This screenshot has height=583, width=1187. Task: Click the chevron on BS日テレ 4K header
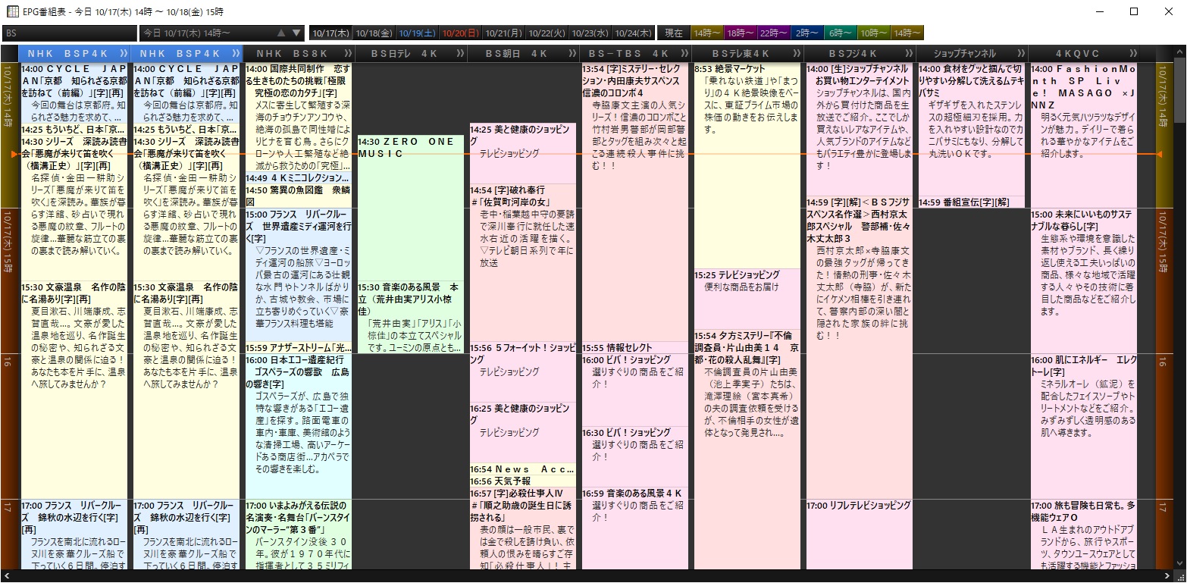[x=459, y=54]
